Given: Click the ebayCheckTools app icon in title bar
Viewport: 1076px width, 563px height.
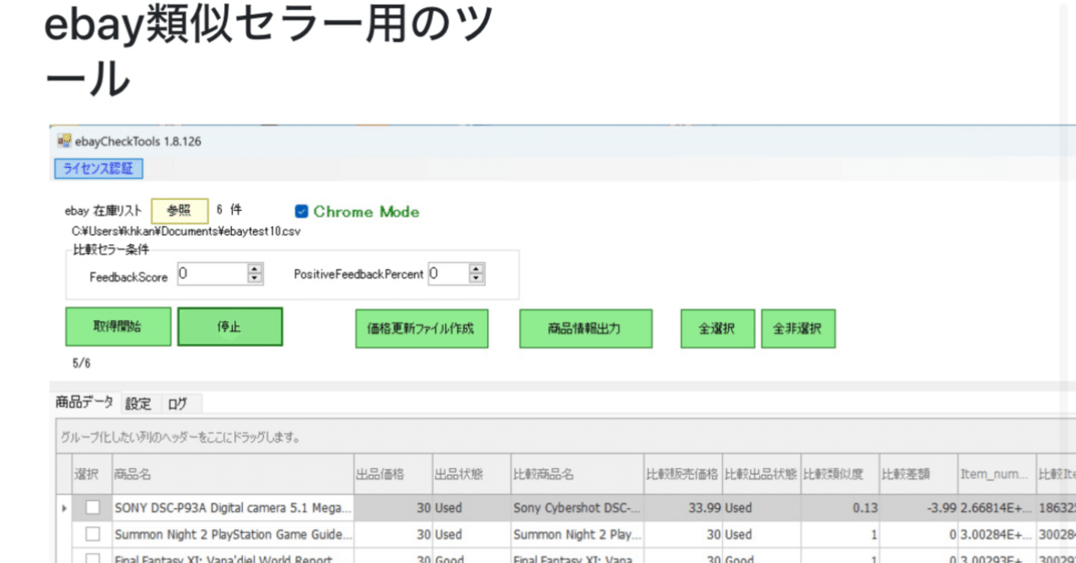Looking at the screenshot, I should pos(65,141).
